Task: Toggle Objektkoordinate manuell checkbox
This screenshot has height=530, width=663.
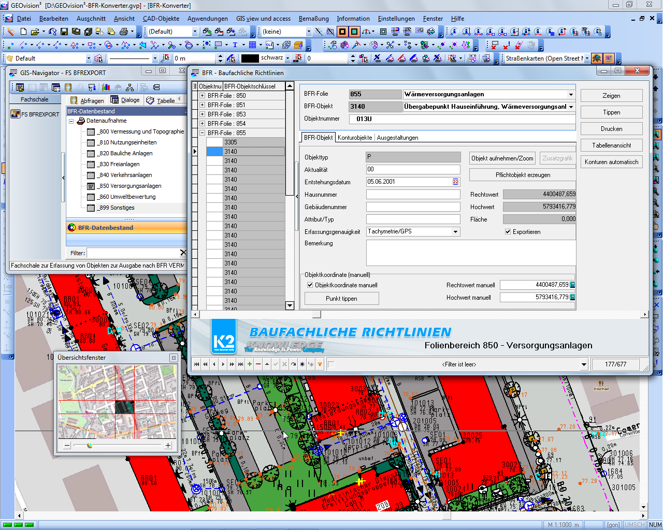Action: click(x=310, y=285)
